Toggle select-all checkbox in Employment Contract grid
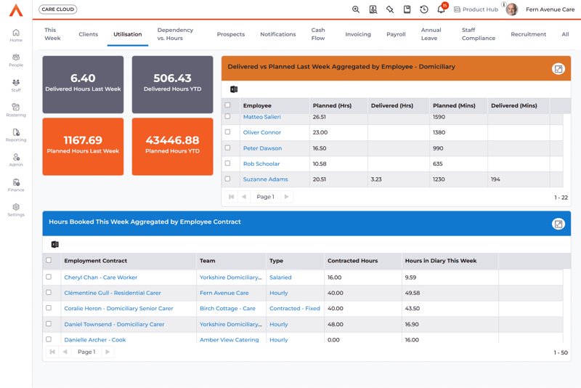This screenshot has height=388, width=581. [49, 260]
